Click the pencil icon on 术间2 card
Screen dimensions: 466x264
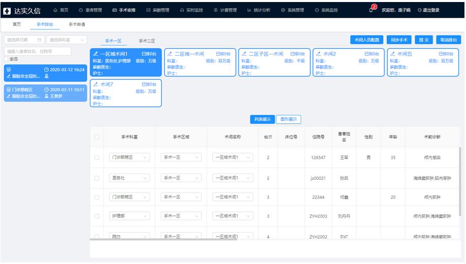coord(318,54)
